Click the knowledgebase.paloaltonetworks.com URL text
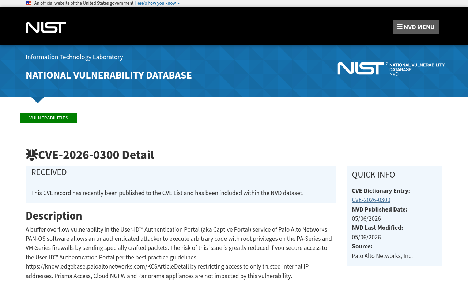This screenshot has width=468, height=285. (107, 267)
